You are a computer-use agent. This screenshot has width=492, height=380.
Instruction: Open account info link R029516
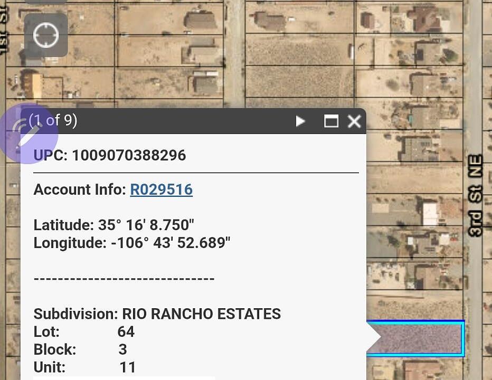point(162,189)
